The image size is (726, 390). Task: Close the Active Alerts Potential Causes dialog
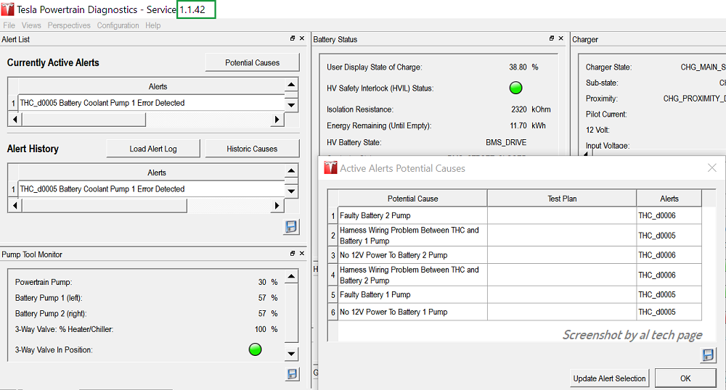click(712, 167)
